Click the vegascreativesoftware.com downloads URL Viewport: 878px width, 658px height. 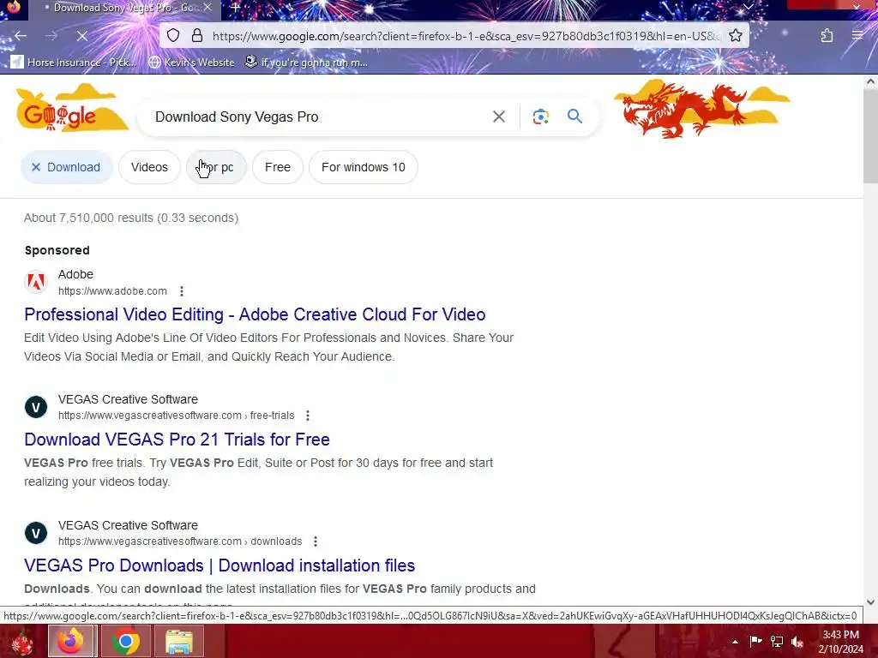pos(180,541)
